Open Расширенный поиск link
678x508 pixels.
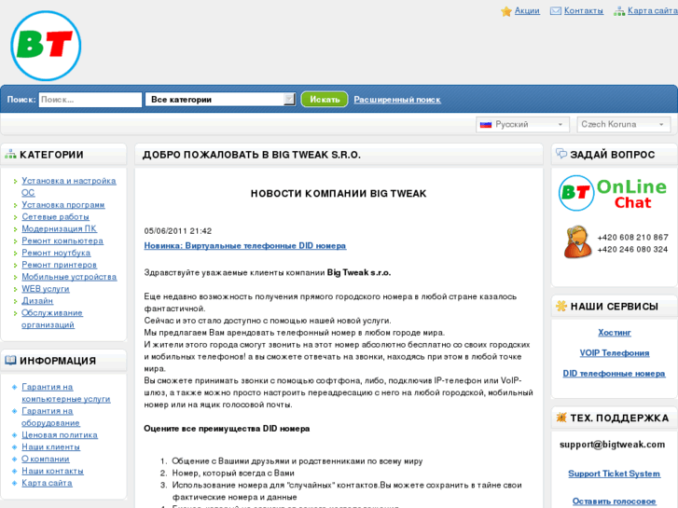pos(397,100)
